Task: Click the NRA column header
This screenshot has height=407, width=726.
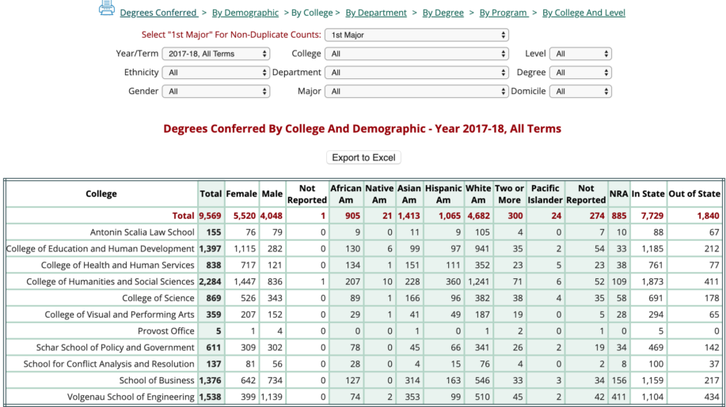Action: coord(618,194)
